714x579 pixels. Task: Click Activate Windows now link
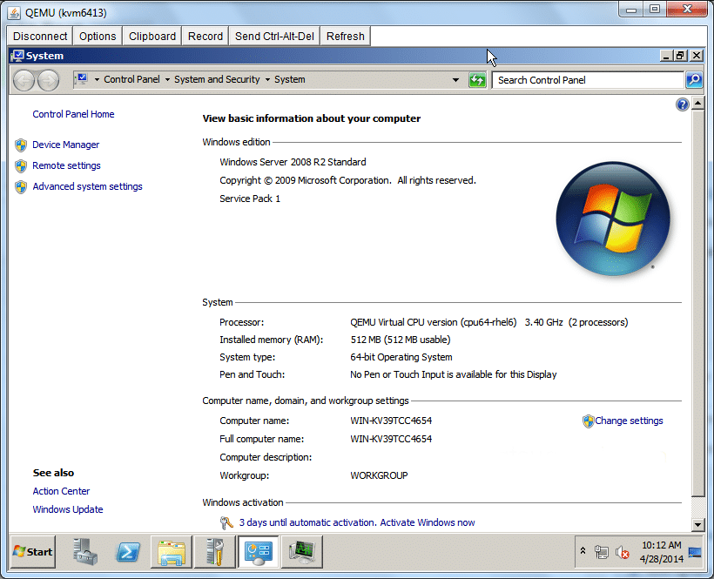pyautogui.click(x=428, y=522)
